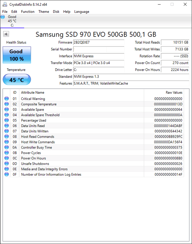Click the Interface field NVM Express

click(x=99, y=56)
